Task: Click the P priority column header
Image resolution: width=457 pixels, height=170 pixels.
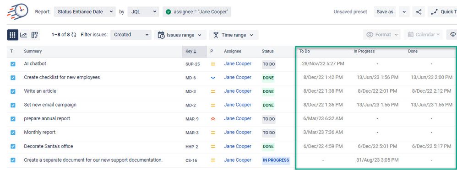Action: (x=212, y=51)
